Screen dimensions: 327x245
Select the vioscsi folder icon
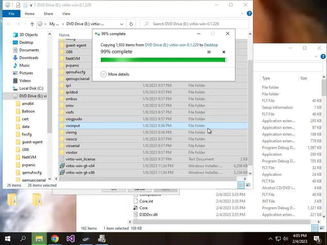click(x=62, y=139)
